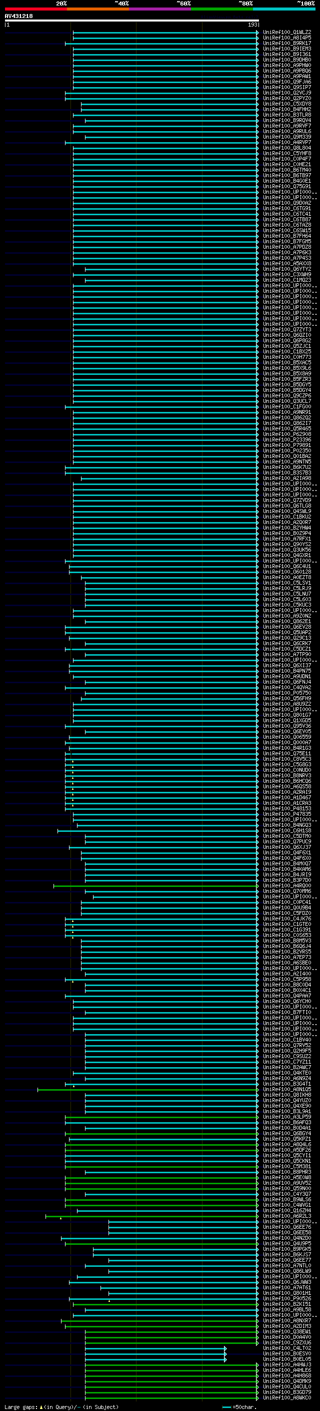
Task: Select hit label UniRef100_C1MQ23
Action: [x=286, y=280]
